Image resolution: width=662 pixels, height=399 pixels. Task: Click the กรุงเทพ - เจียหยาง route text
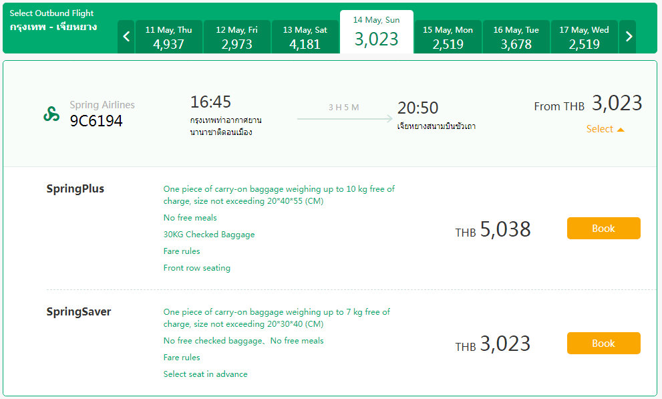[x=53, y=27]
